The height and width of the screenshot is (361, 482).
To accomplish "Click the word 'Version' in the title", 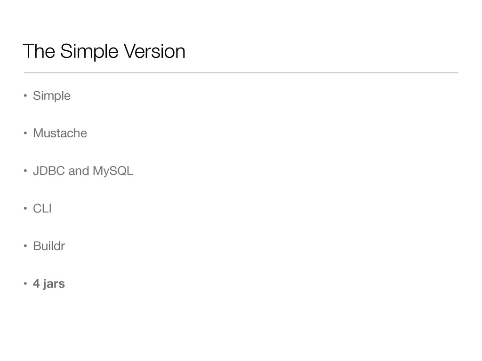I will click(154, 51).
